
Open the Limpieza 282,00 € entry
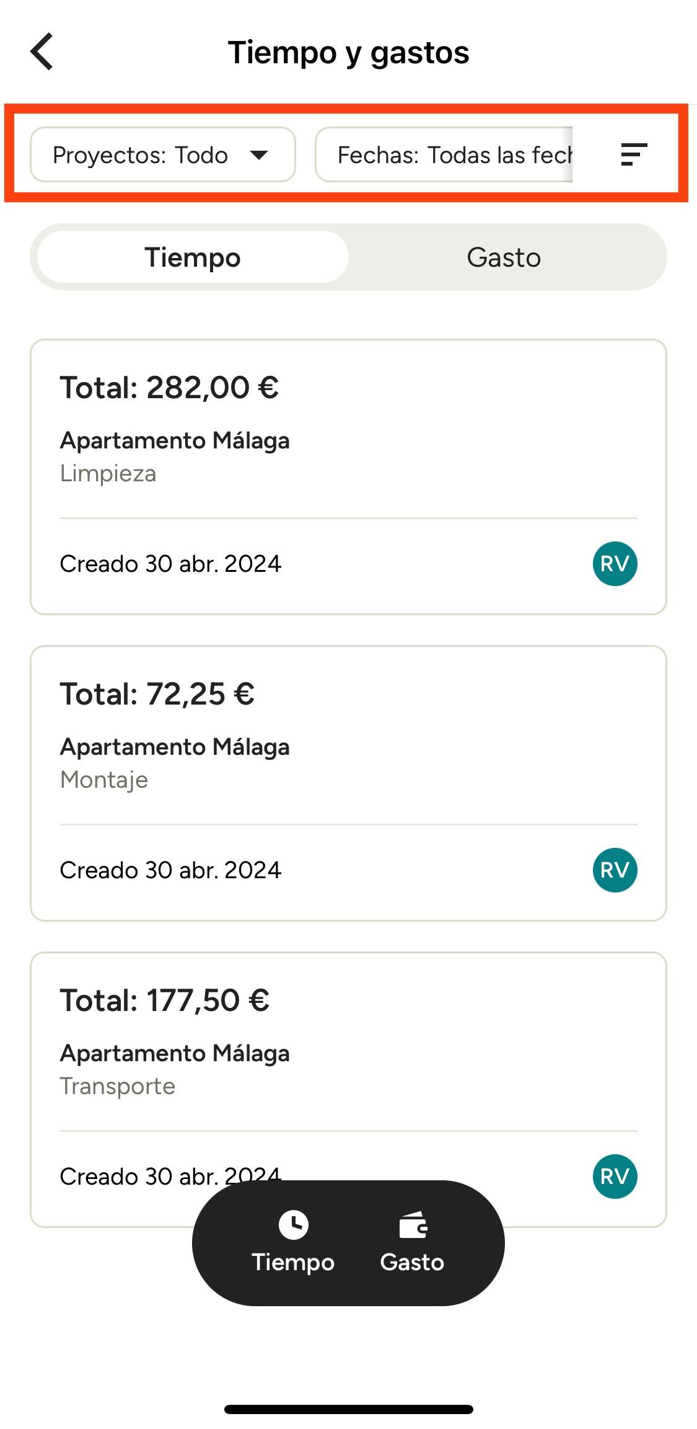[348, 434]
